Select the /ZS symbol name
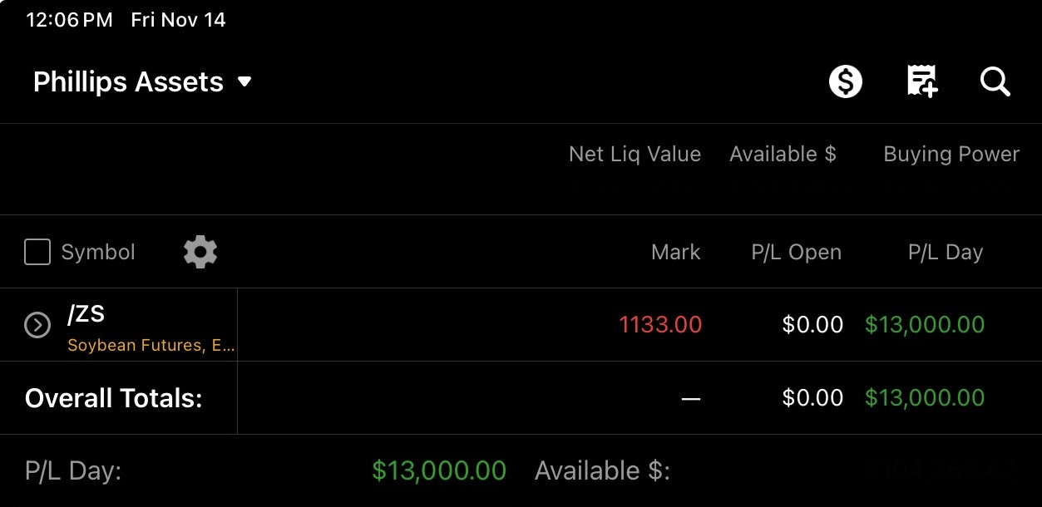The image size is (1042, 507). pos(86,314)
